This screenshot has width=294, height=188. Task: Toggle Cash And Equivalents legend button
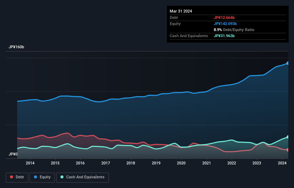tap(82, 177)
